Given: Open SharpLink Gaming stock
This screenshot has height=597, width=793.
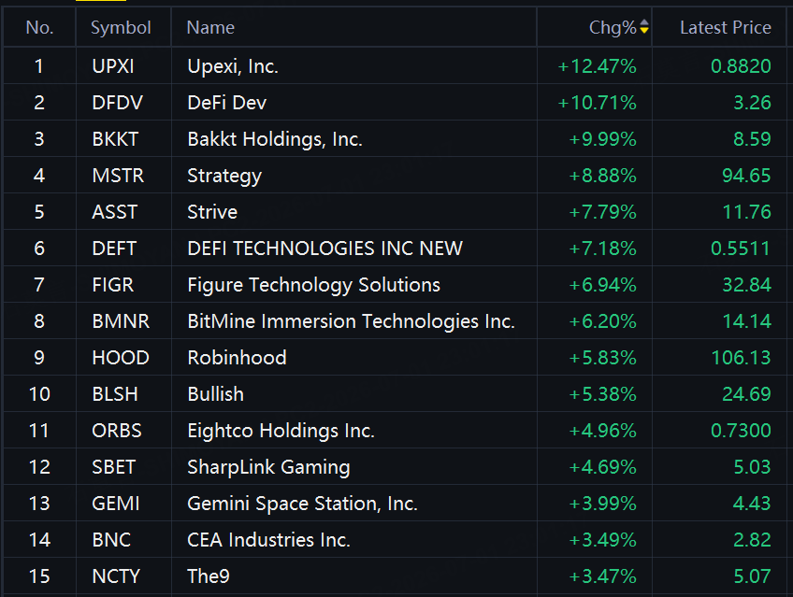Looking at the screenshot, I should (268, 467).
